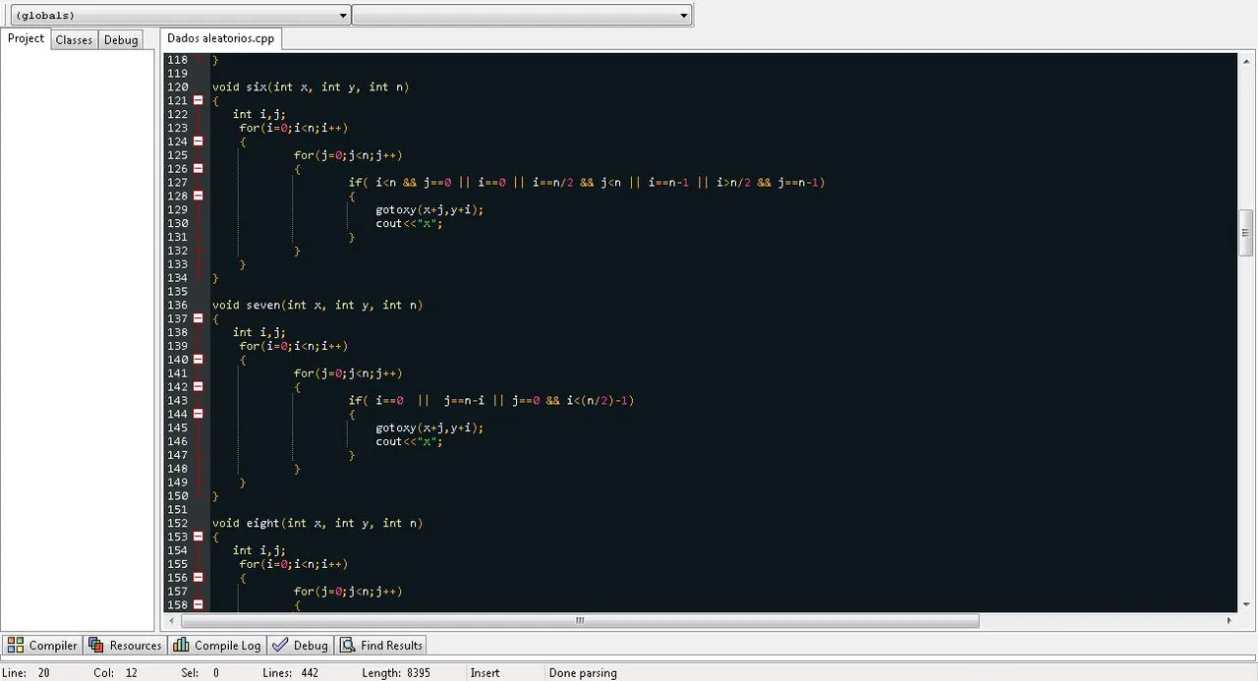
Task: Open the empty function list dropdown
Action: [522, 15]
